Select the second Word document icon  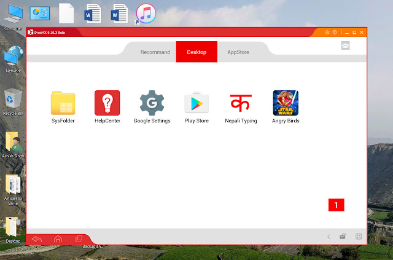coord(120,14)
